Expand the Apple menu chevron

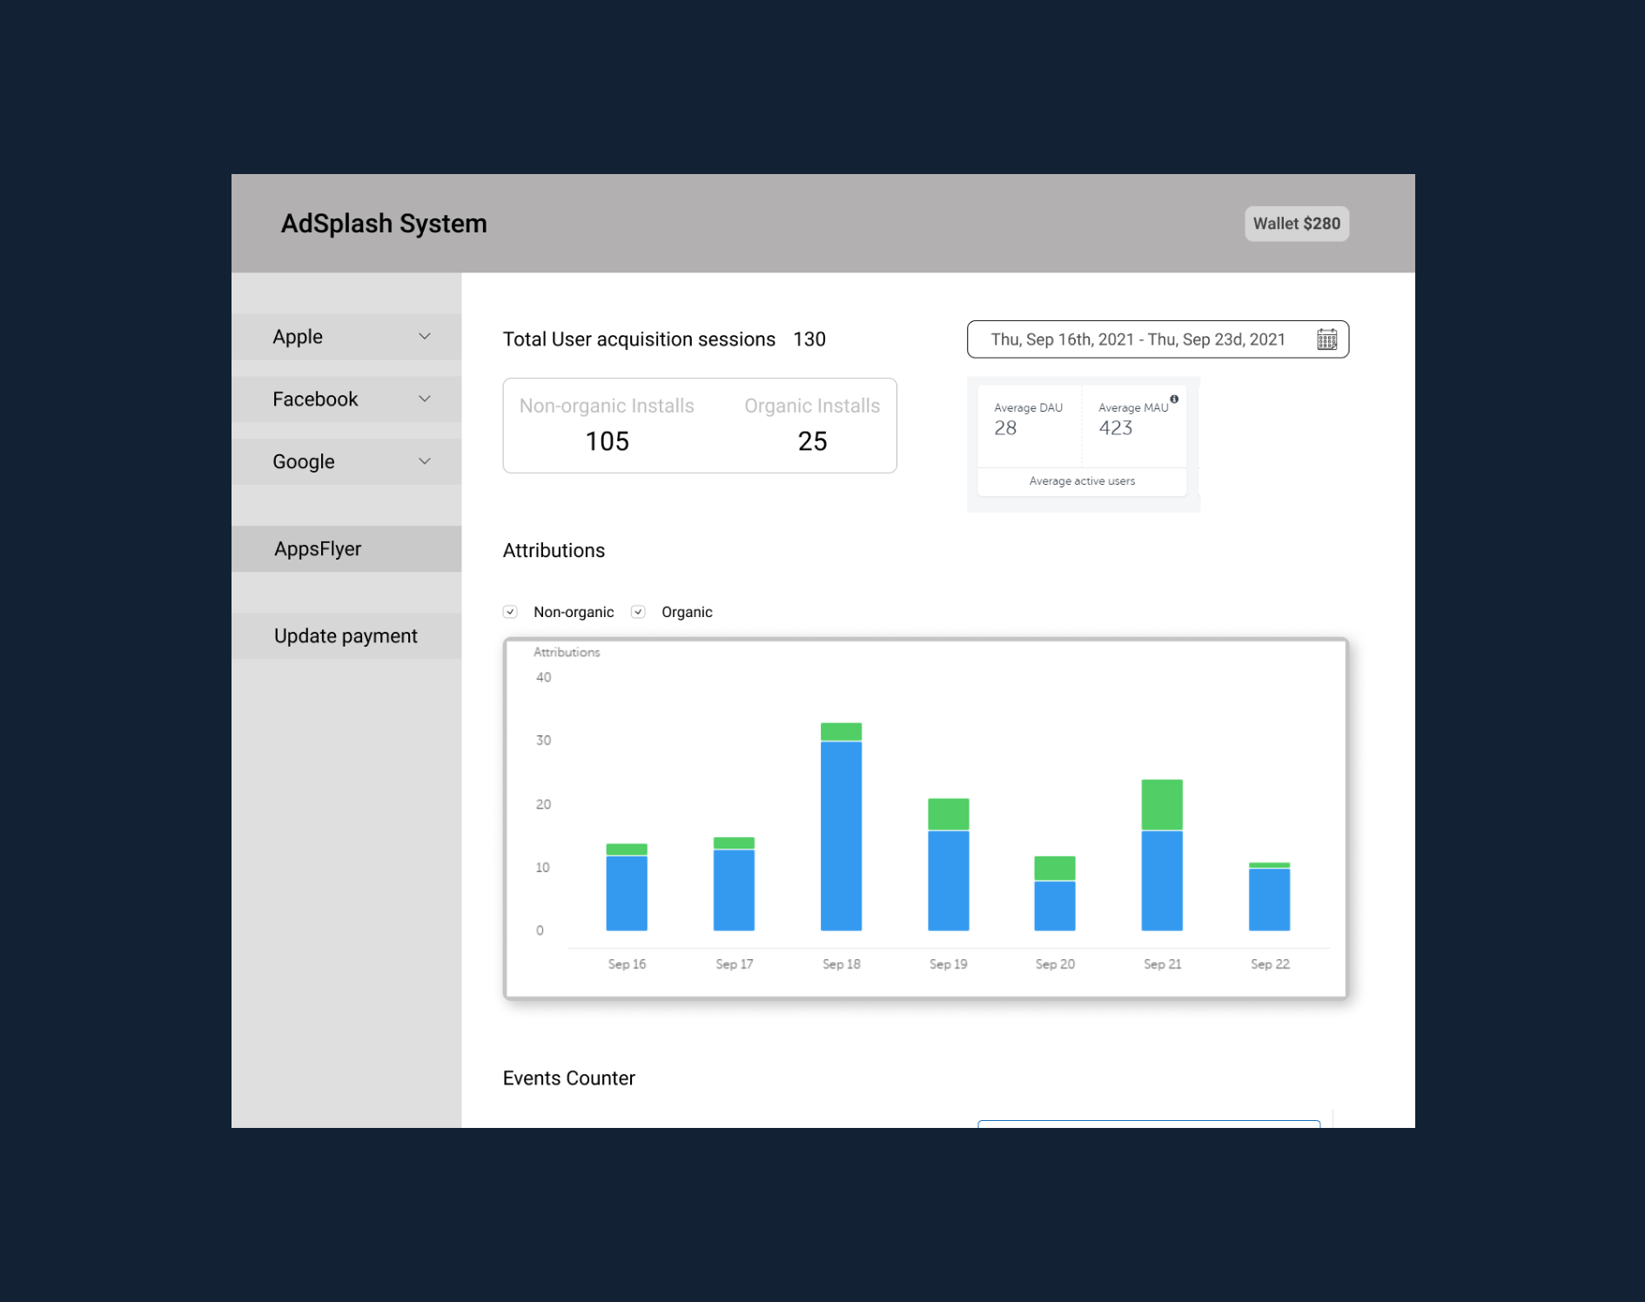pyautogui.click(x=425, y=337)
